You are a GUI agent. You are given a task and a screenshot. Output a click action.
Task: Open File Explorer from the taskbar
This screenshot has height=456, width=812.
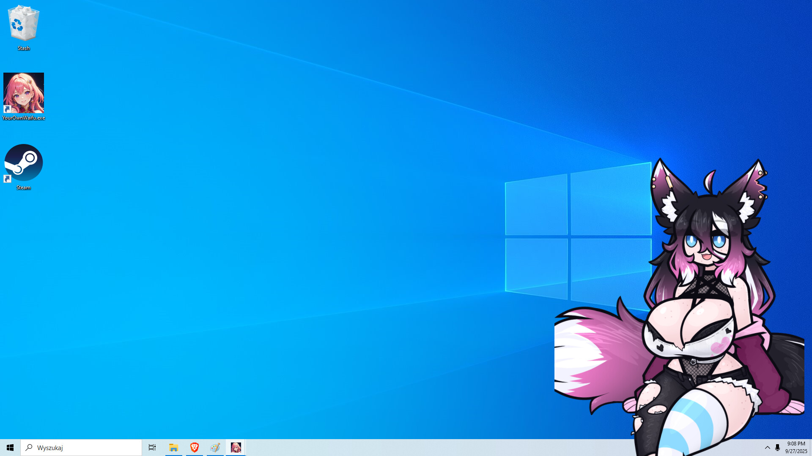pos(173,447)
